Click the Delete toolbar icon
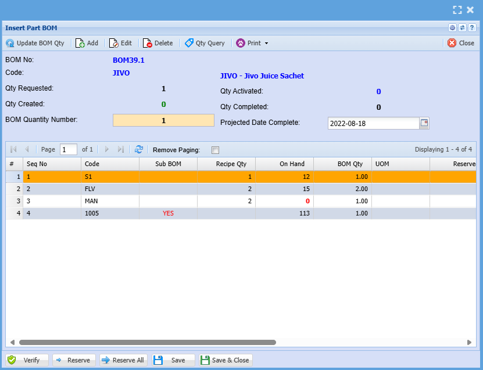Viewport: 483px width, 370px height. 148,43
